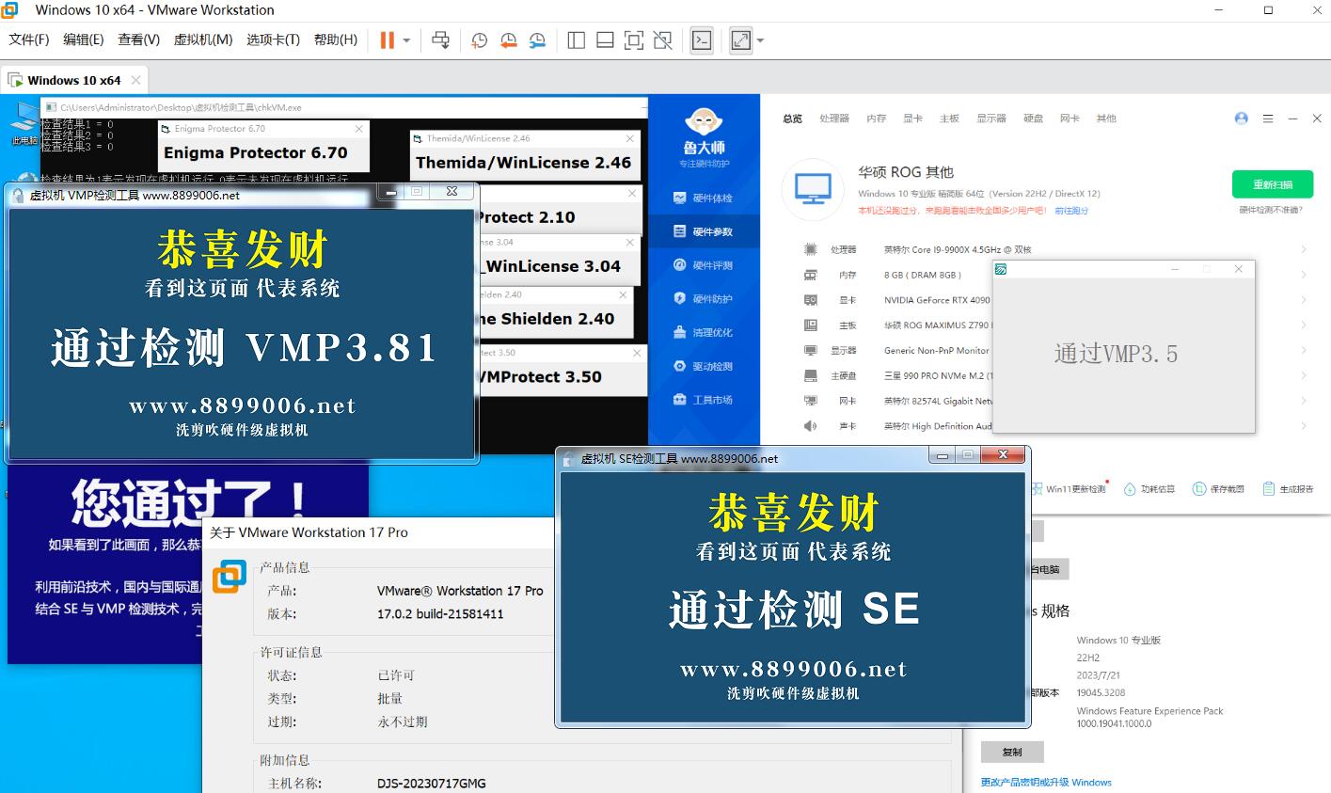Expand the 显卡 row chevron
Viewport: 1331px width, 793px height.
1304,300
